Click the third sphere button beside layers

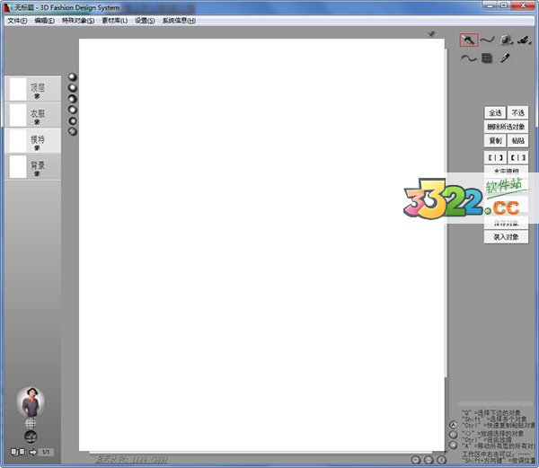pos(73,99)
